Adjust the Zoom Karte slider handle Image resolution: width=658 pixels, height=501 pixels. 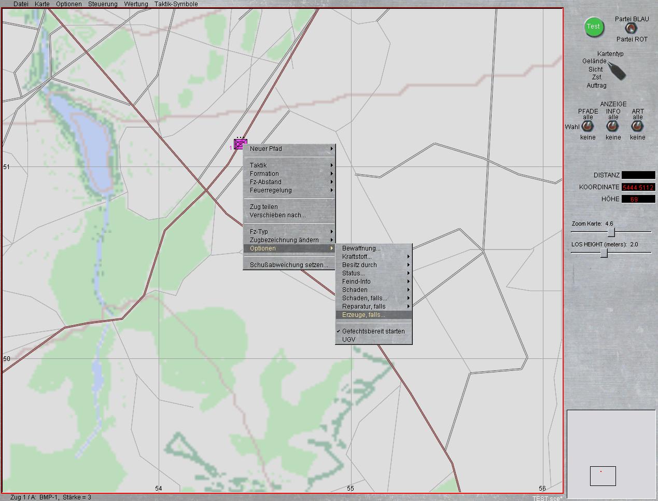pyautogui.click(x=611, y=232)
